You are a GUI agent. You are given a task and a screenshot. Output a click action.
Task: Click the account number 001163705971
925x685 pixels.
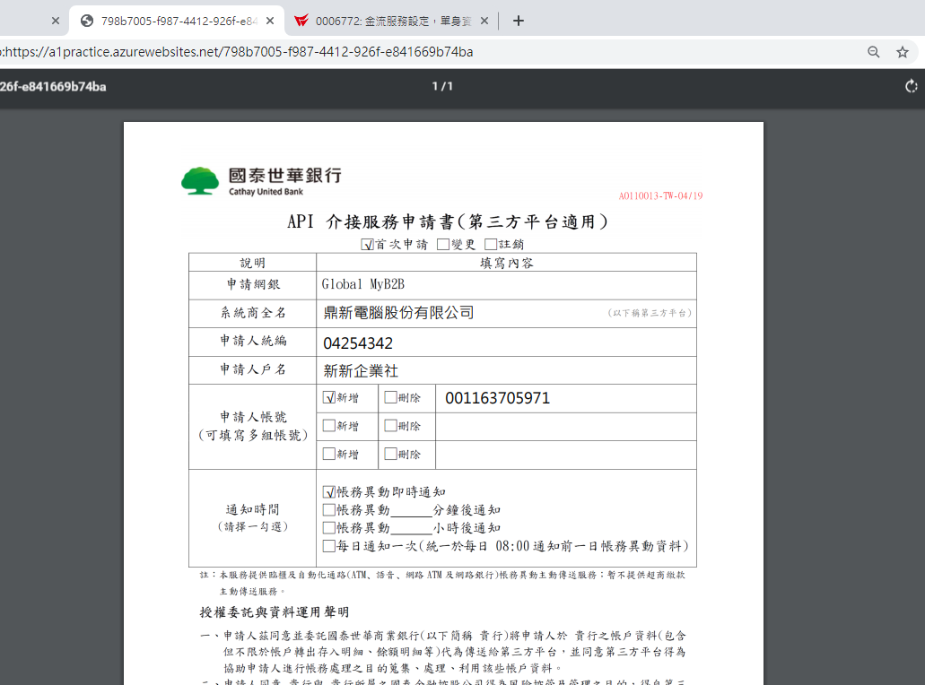pos(497,398)
